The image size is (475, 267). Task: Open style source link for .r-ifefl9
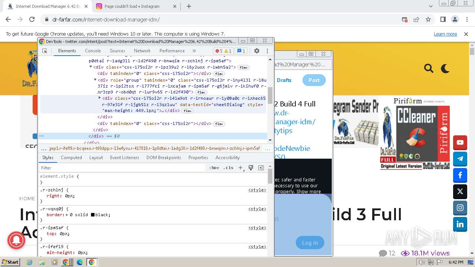click(x=257, y=247)
